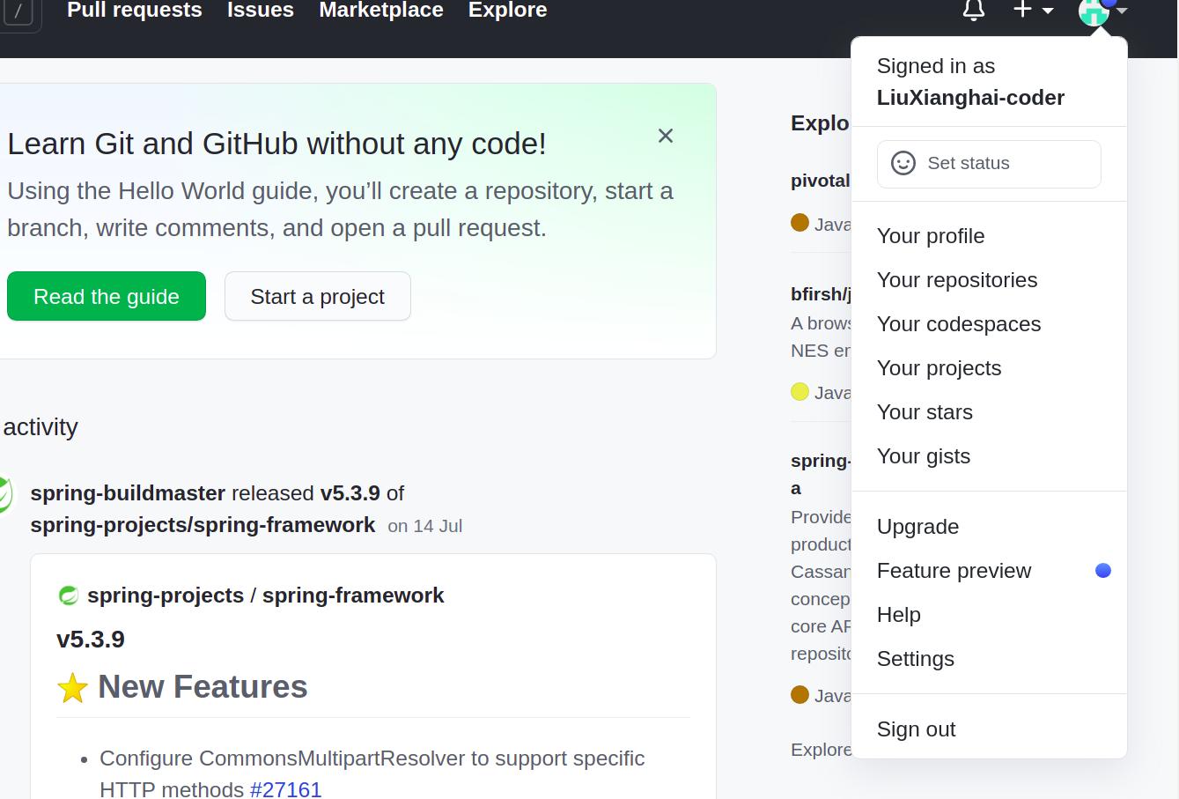
Task: Open spring-projects/spring-framework activity link
Action: 203,525
